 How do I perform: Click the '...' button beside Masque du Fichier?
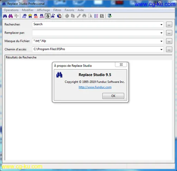[x=169, y=41]
